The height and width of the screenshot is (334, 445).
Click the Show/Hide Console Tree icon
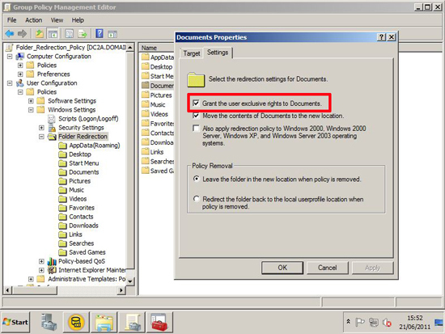[53, 34]
